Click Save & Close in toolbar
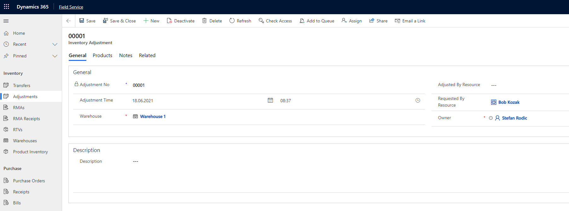Screen dimensions: 569x211 [119, 21]
